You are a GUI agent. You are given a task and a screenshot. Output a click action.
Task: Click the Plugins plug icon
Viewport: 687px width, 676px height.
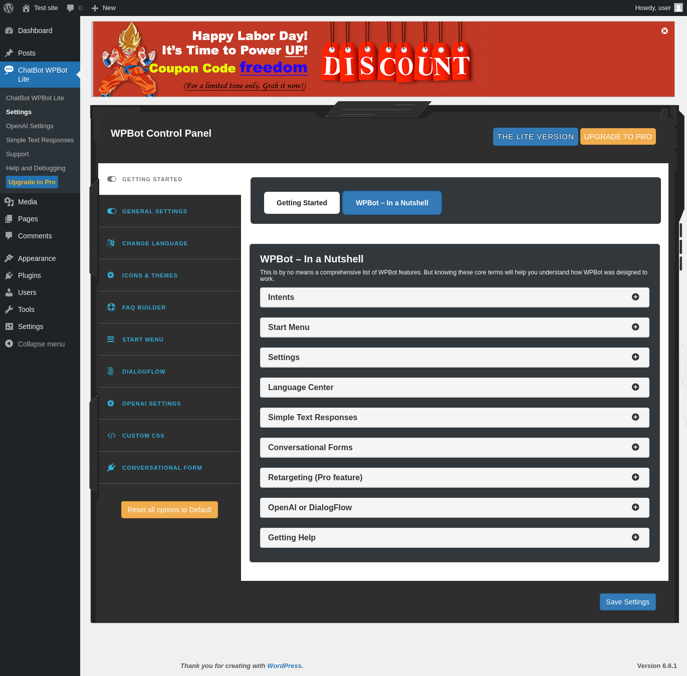coord(9,275)
